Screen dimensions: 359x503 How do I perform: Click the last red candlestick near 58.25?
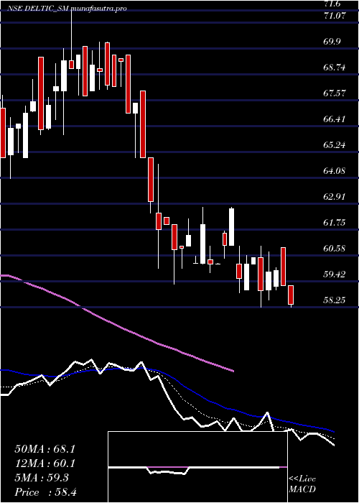tap(291, 295)
